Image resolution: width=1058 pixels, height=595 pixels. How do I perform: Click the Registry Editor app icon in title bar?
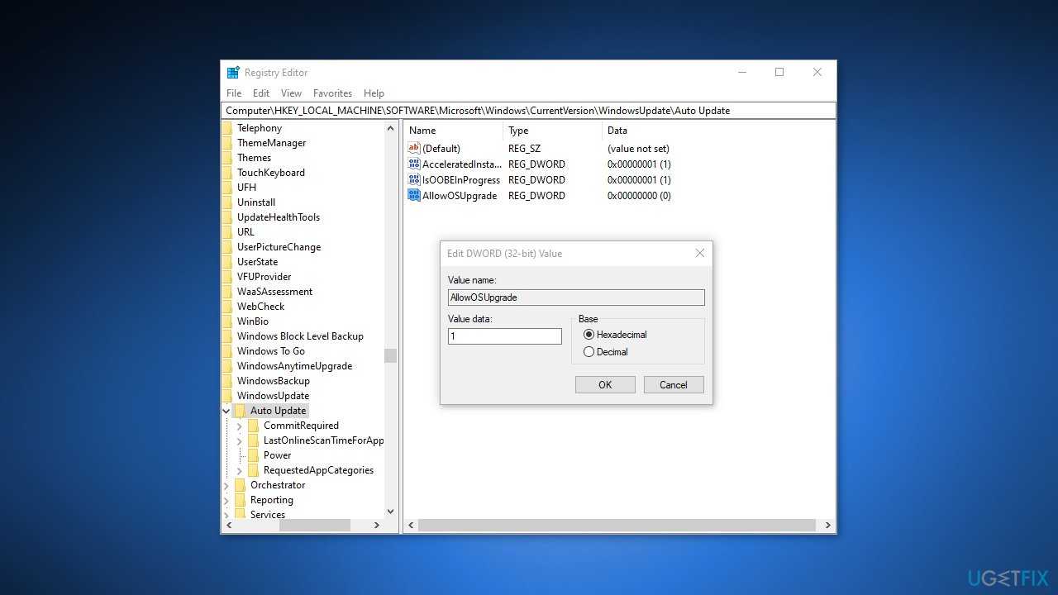point(233,73)
